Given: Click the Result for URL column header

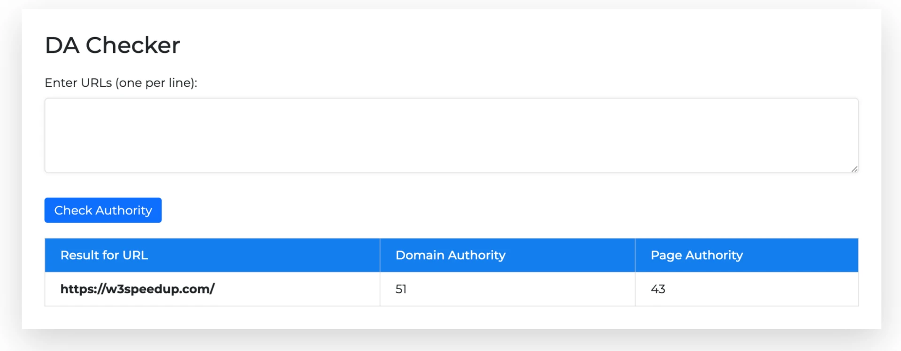Looking at the screenshot, I should [x=104, y=255].
